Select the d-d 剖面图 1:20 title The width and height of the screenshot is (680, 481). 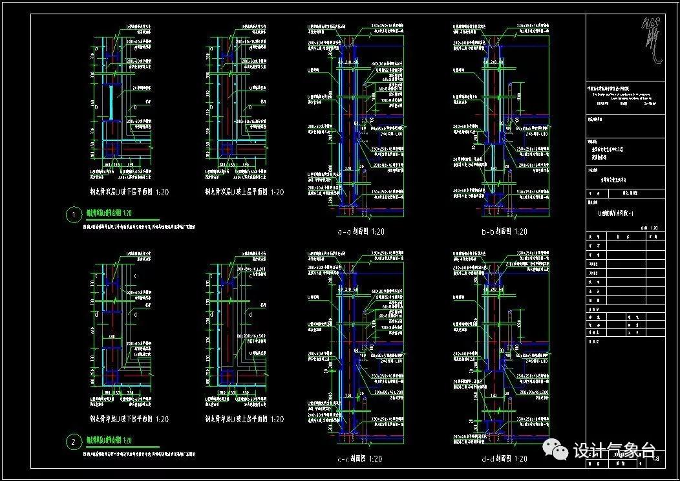(x=504, y=458)
